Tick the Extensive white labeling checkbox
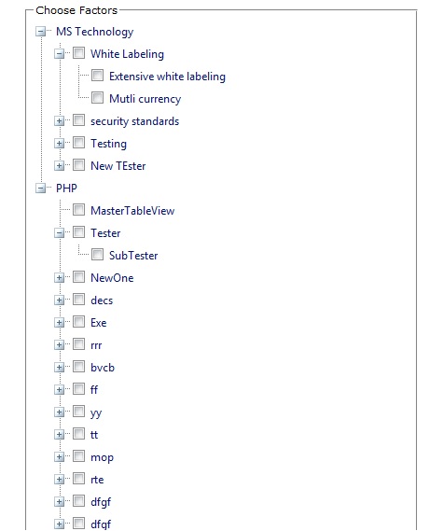 (98, 76)
